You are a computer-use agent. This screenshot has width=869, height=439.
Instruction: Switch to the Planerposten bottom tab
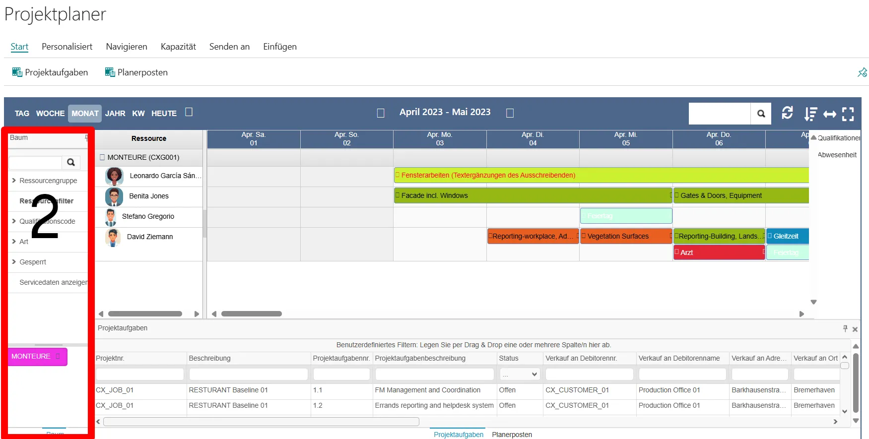click(x=512, y=435)
